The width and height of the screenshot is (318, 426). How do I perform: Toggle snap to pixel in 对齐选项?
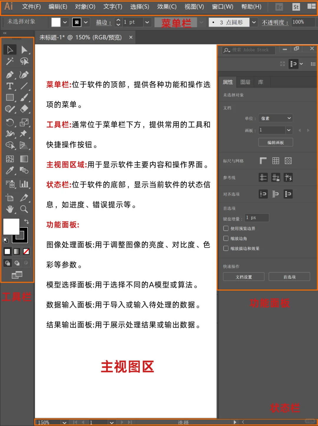coord(288,194)
